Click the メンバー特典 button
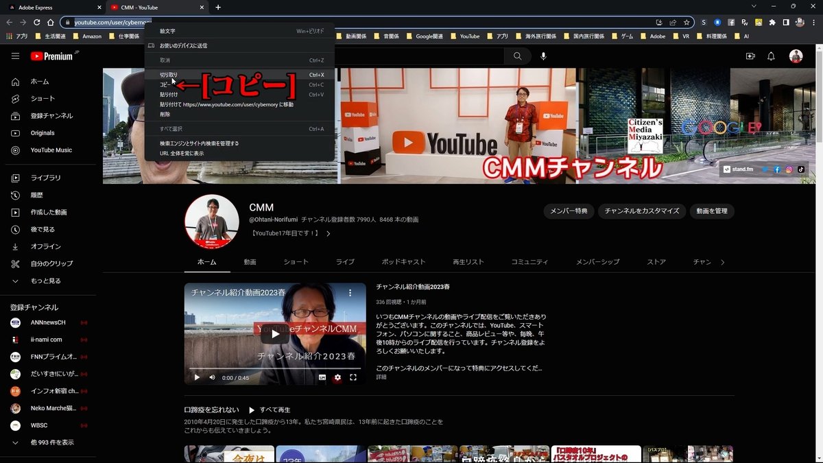This screenshot has width=823, height=463. 569,211
